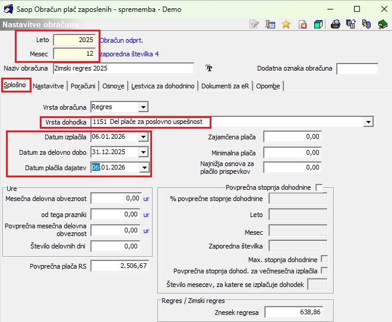This screenshot has height=322, width=392.
Task: Open the Poračuni tab
Action: click(x=83, y=86)
